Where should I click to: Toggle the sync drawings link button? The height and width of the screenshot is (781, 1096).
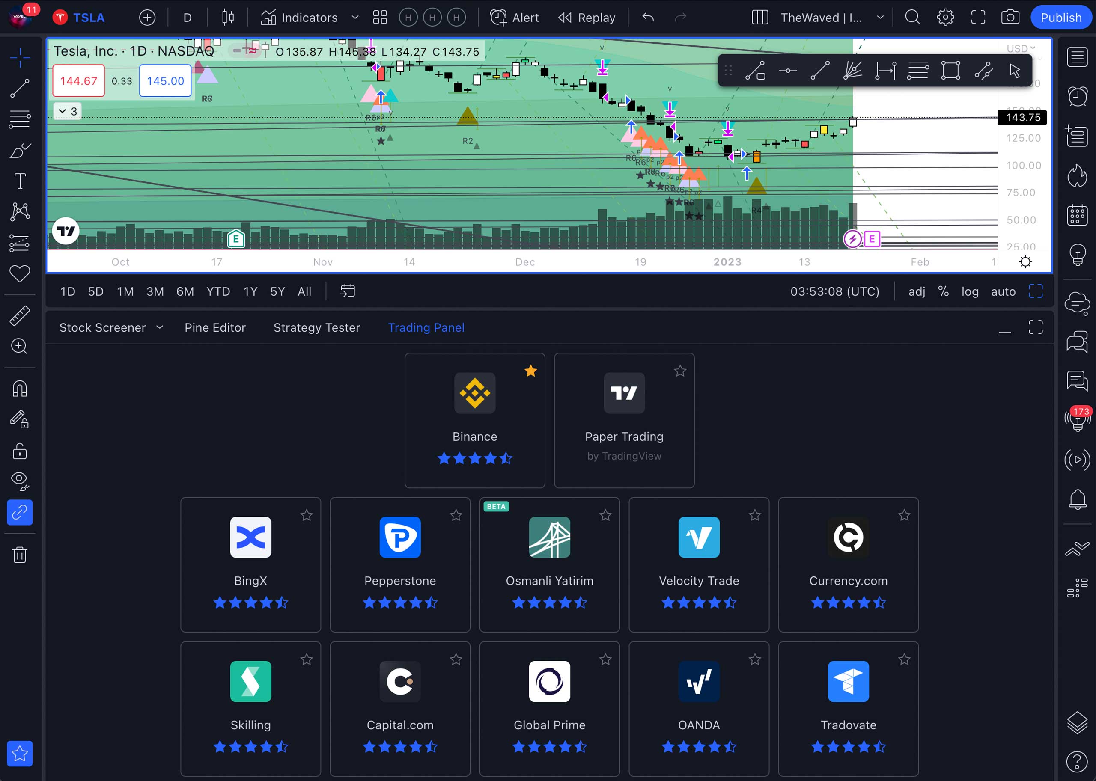point(20,512)
